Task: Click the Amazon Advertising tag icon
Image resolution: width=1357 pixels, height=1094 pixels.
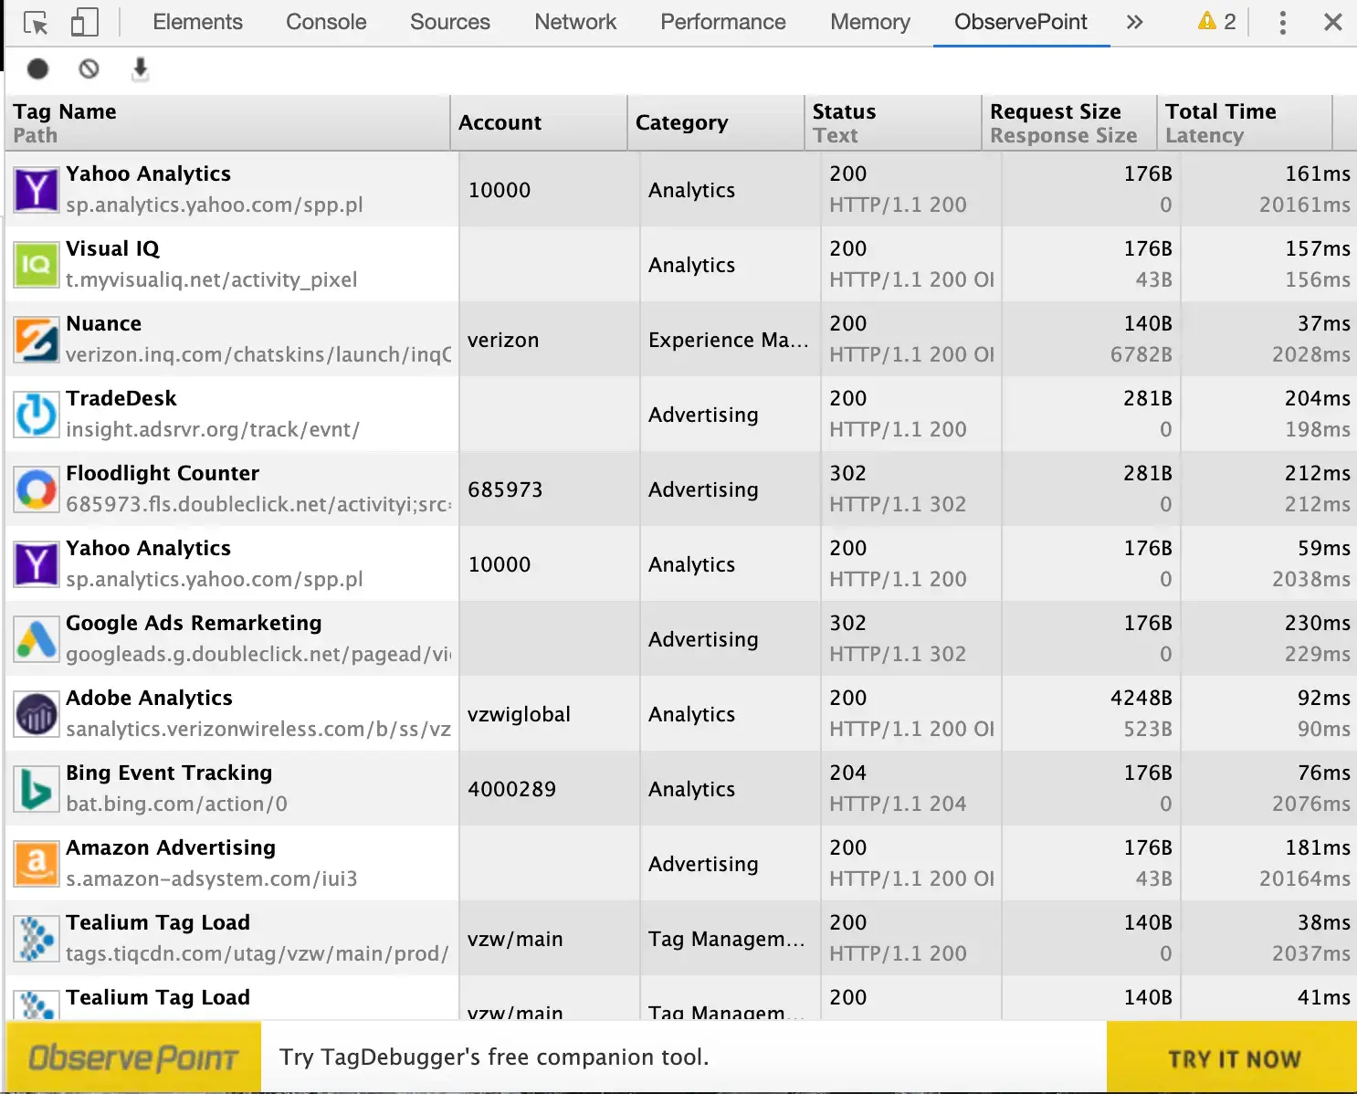Action: pos(36,864)
